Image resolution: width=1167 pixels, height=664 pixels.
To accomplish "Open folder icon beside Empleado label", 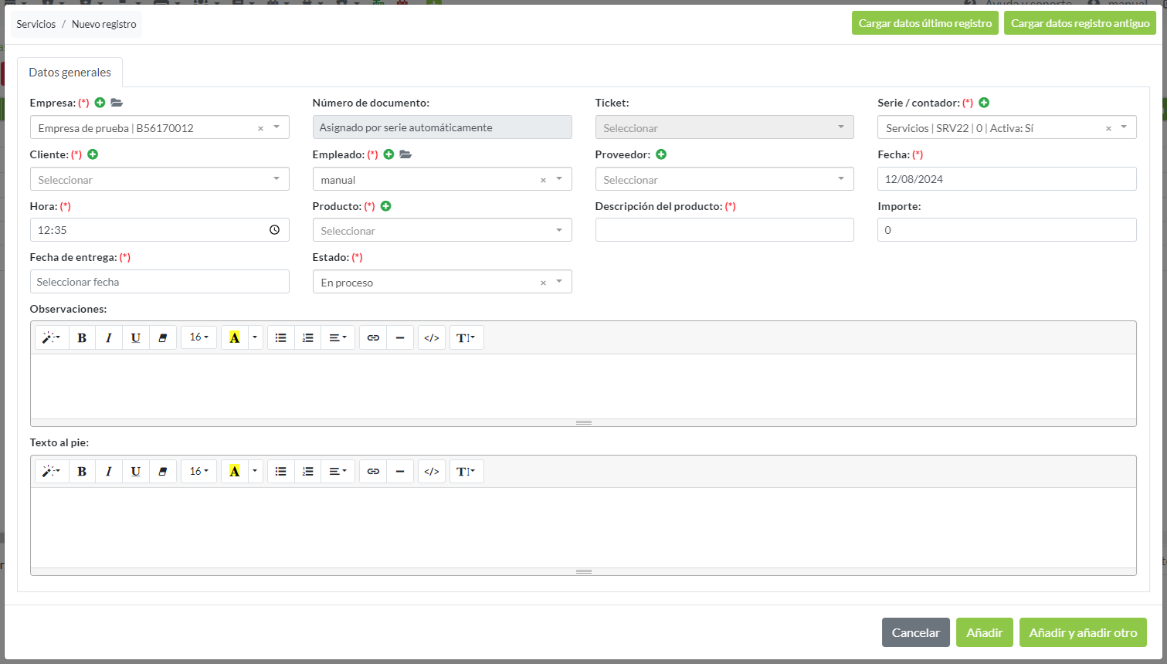I will click(405, 154).
